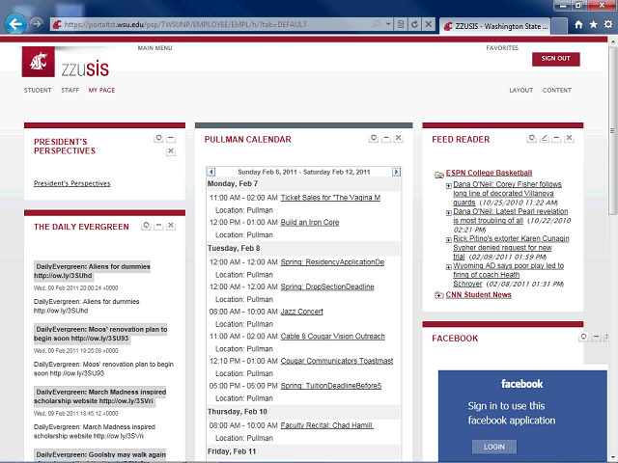Minimize the President's Perspectives pagelet
This screenshot has height=463, width=618.
171,138
